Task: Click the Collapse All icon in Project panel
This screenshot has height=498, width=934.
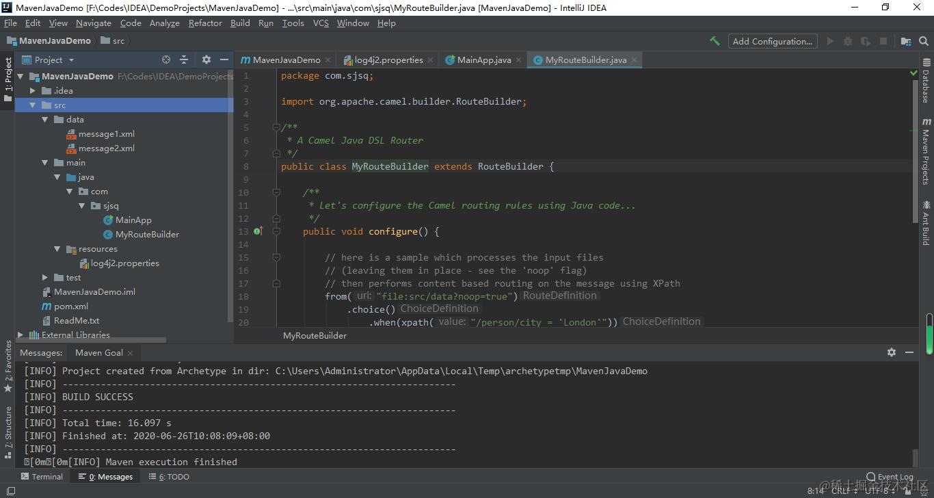Action: coord(184,60)
